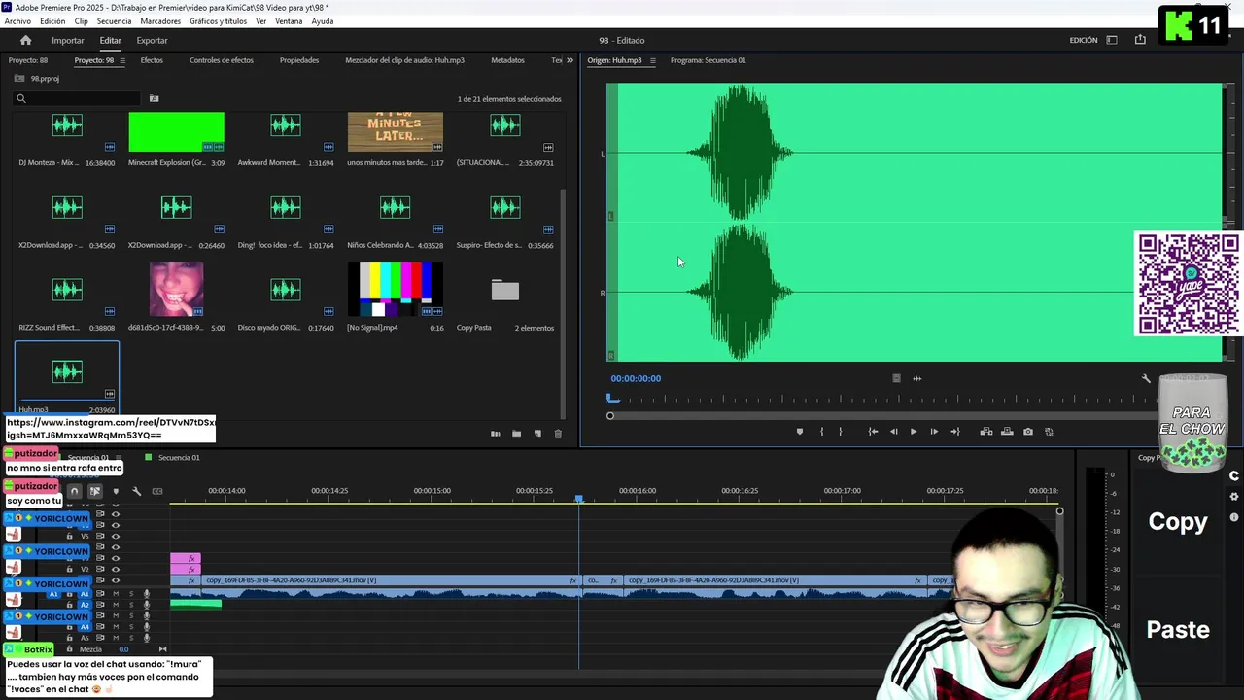
Task: Add marker to timeline
Action: click(116, 491)
